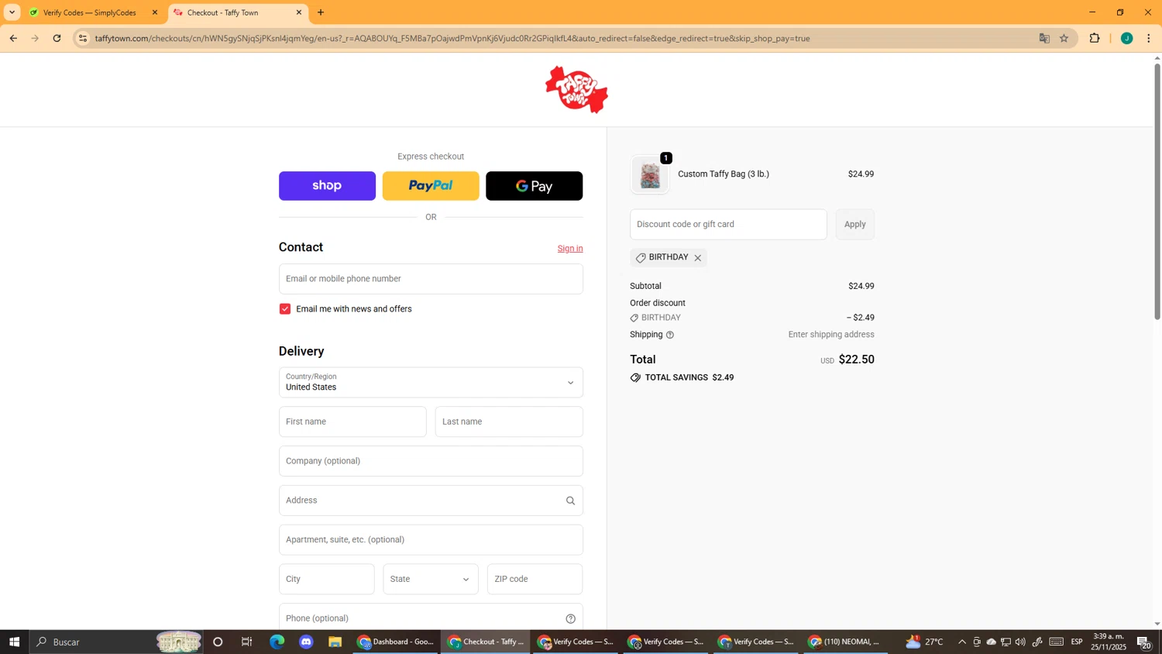Open Chrome's three-dot menu
The image size is (1162, 654).
[1149, 38]
